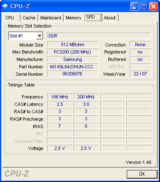
Task: Click the Memory Slot Selection group heading
Action: tap(30, 26)
